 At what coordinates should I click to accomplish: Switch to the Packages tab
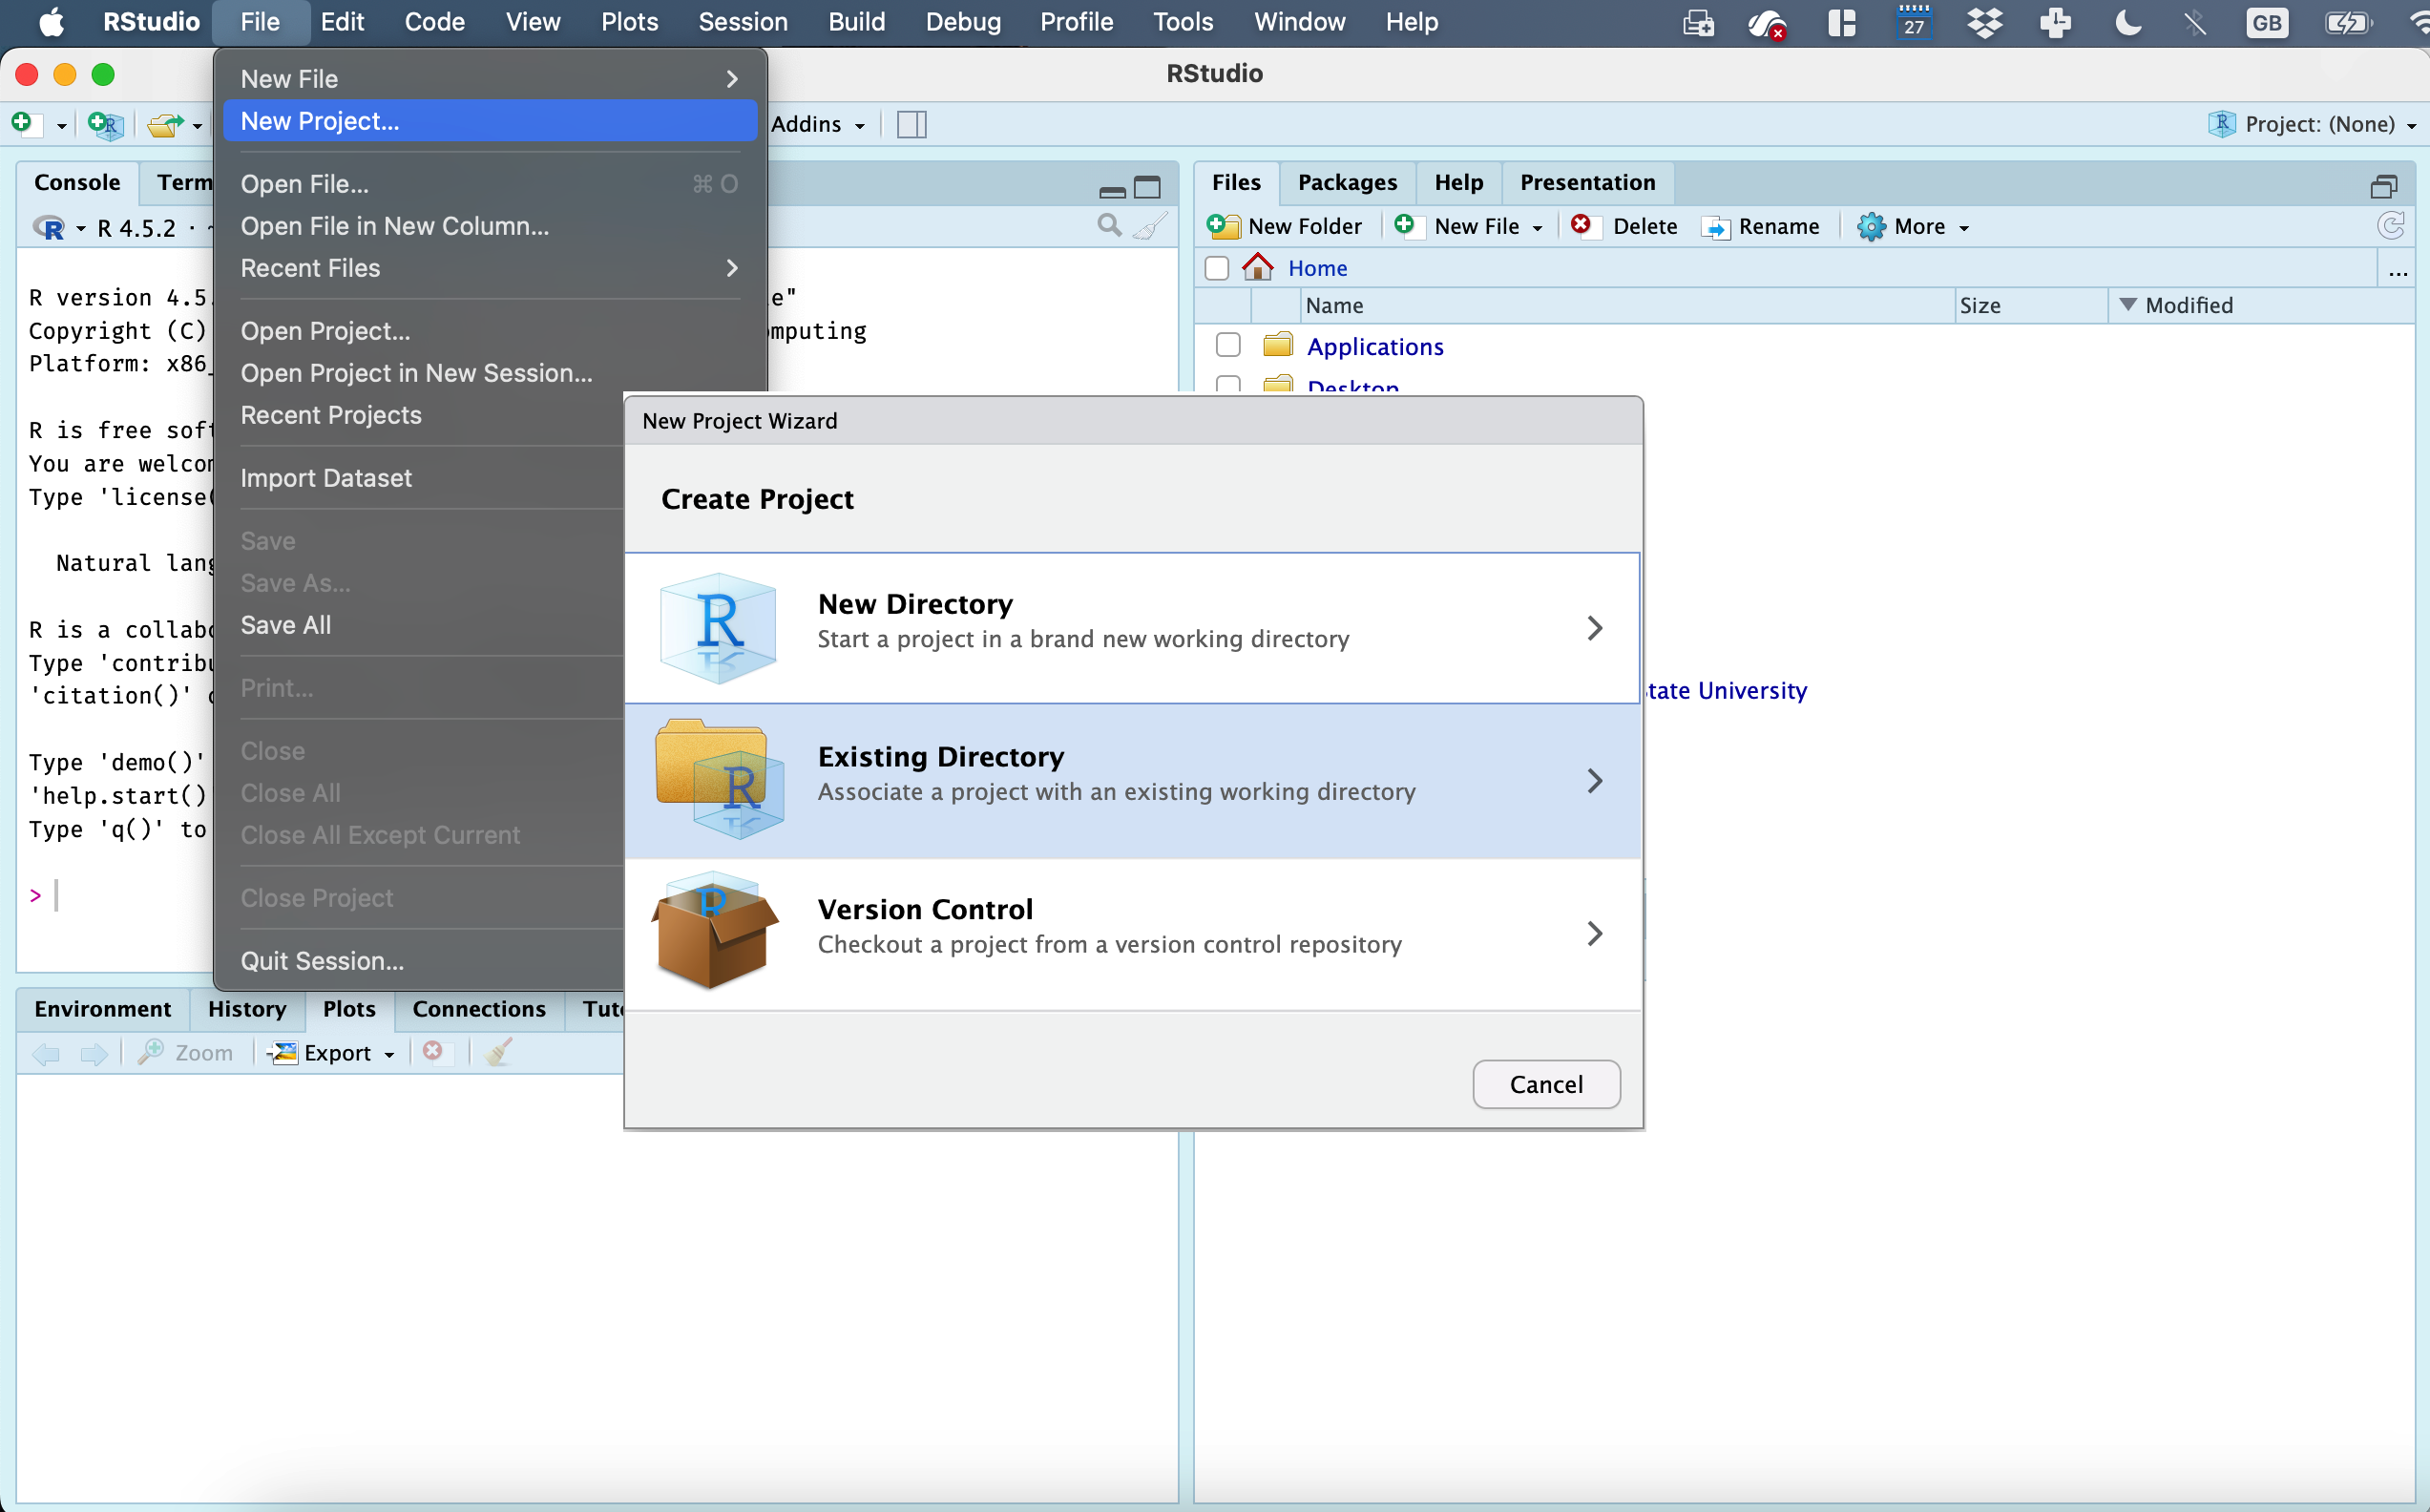1347,182
